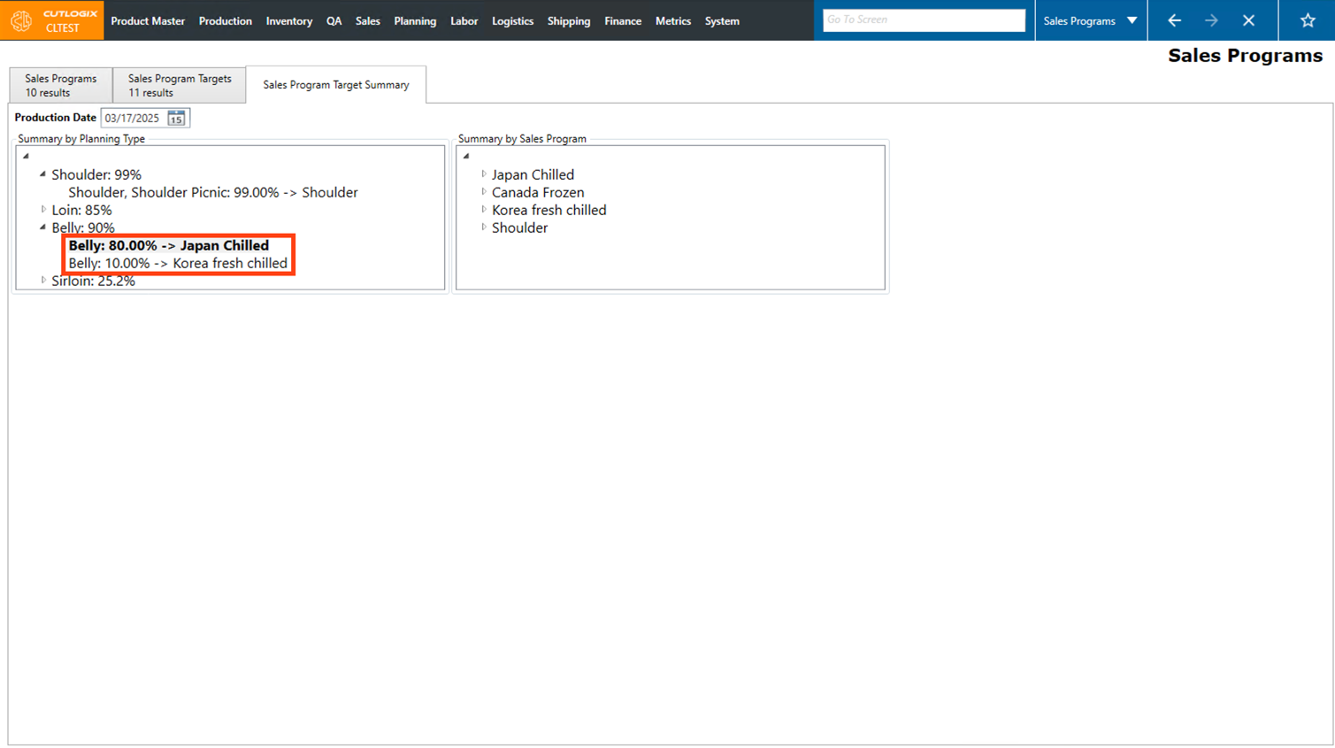This screenshot has height=748, width=1335.
Task: Select Belly: 10.00% -> Korea fresh chilled
Action: [x=178, y=263]
